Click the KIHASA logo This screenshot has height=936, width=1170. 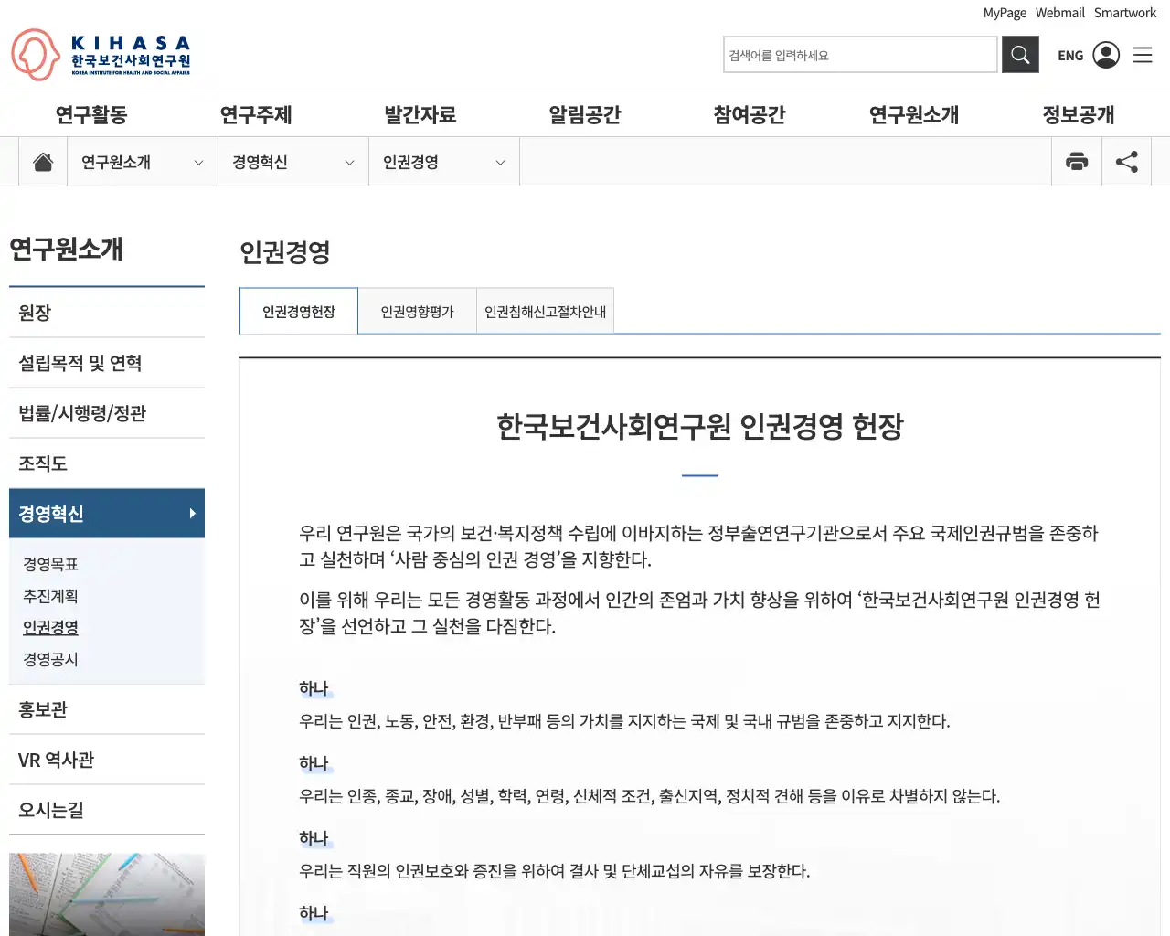101,55
